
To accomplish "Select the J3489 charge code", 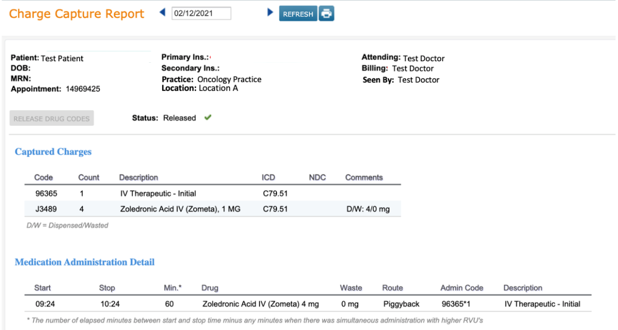I will tap(44, 209).
